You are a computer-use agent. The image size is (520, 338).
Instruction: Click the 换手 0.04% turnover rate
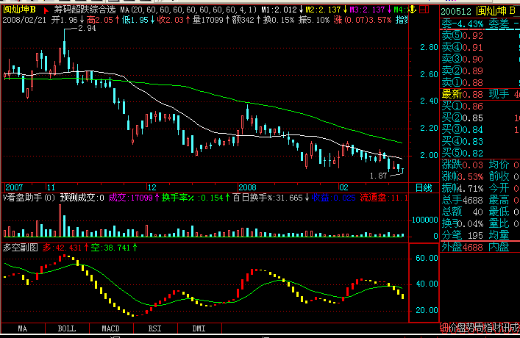coord(463,223)
